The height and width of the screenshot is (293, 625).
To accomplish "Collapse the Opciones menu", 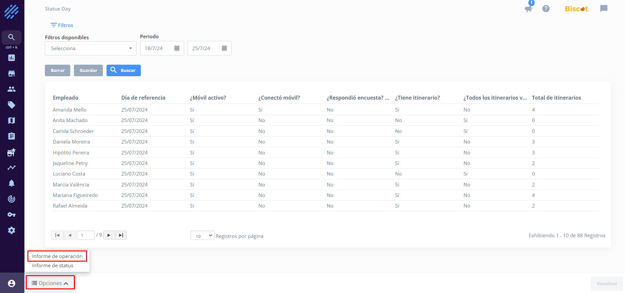I will pos(50,283).
